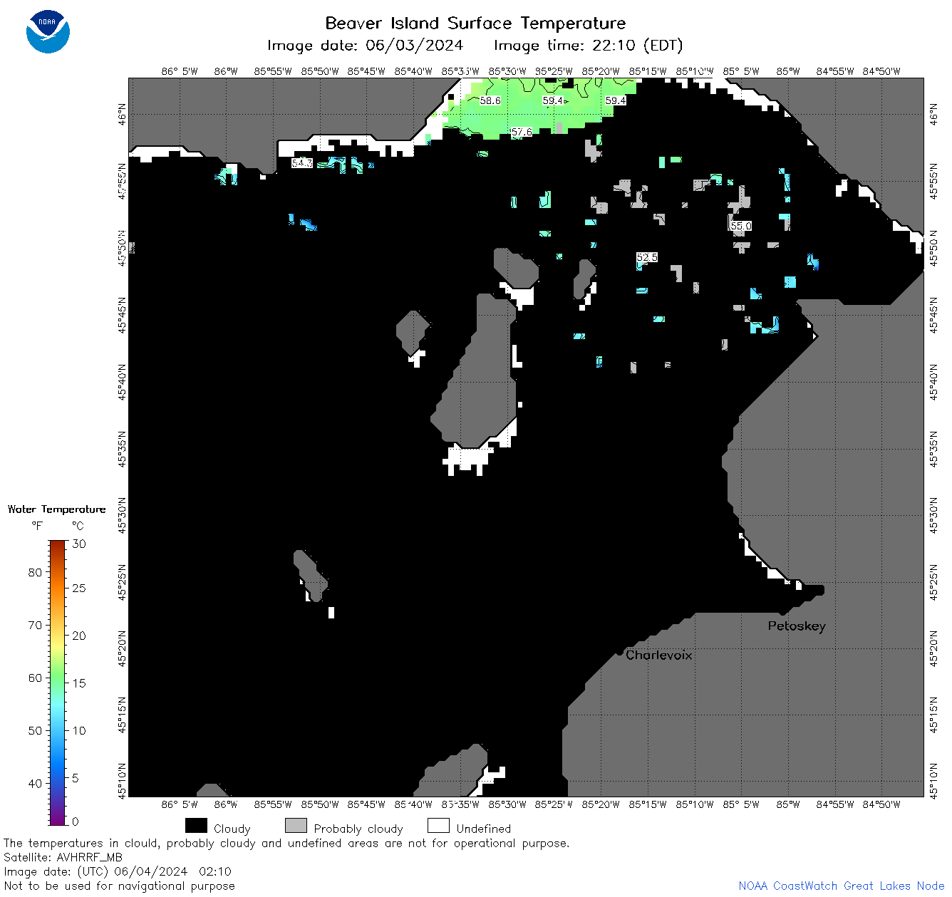Screen dimensions: 952x897
Task: Click the 'Image time: 22:10 (EDT)' text
Action: tap(588, 46)
